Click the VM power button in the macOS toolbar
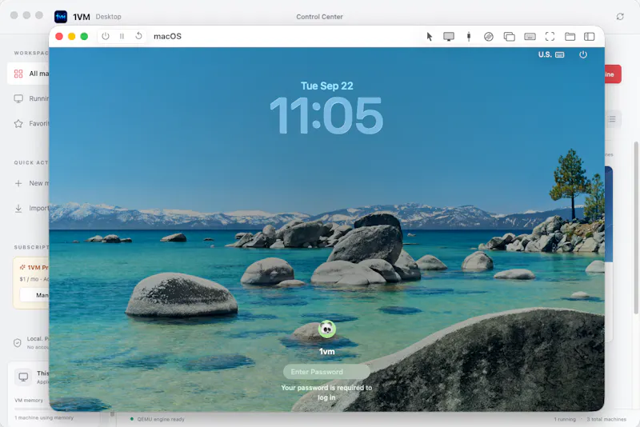This screenshot has width=640, height=427. [x=106, y=36]
